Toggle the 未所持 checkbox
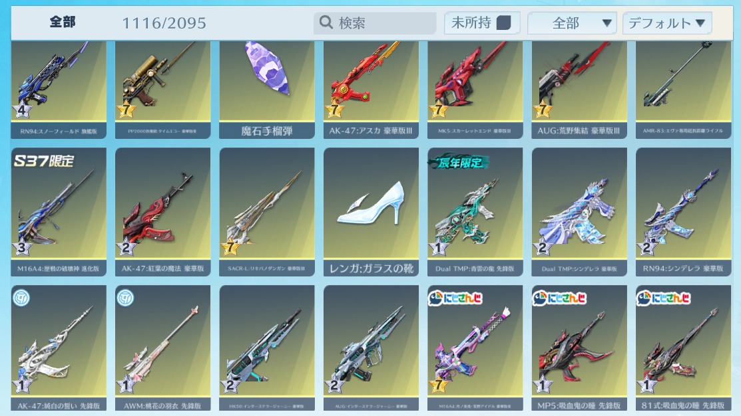This screenshot has height=416, width=741. click(504, 23)
